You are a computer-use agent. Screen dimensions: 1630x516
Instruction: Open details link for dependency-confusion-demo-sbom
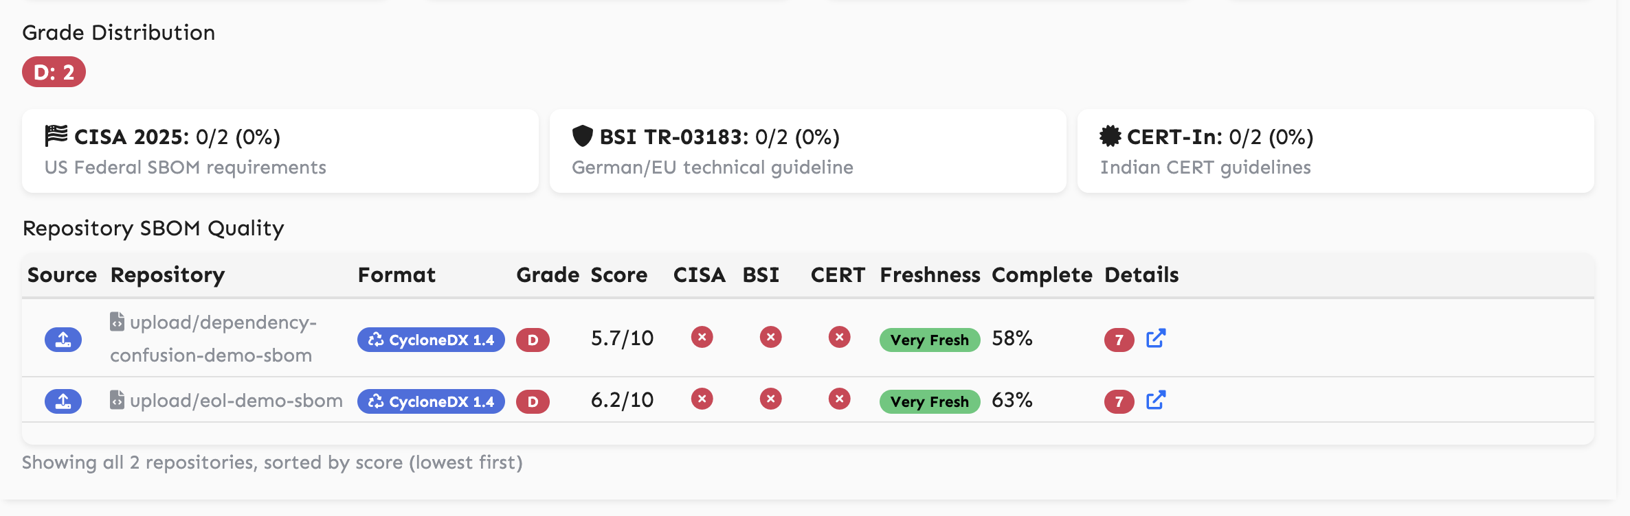1156,338
